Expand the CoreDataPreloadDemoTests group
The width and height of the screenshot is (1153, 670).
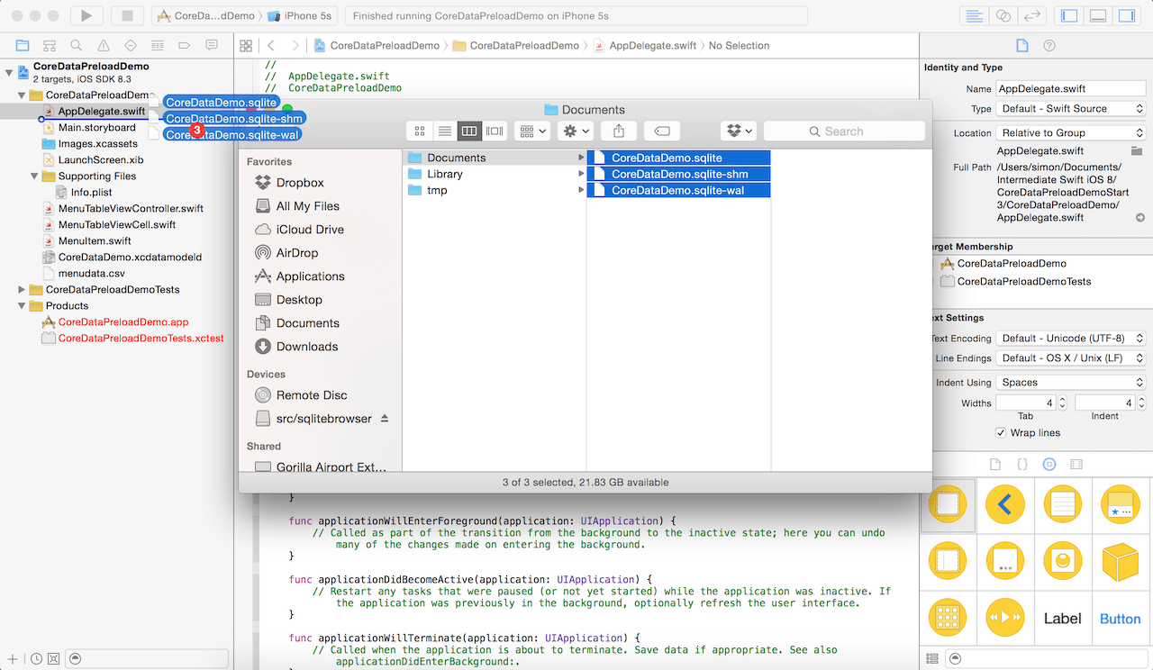click(22, 290)
